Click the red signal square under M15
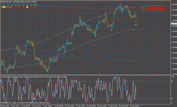 (12, 7)
